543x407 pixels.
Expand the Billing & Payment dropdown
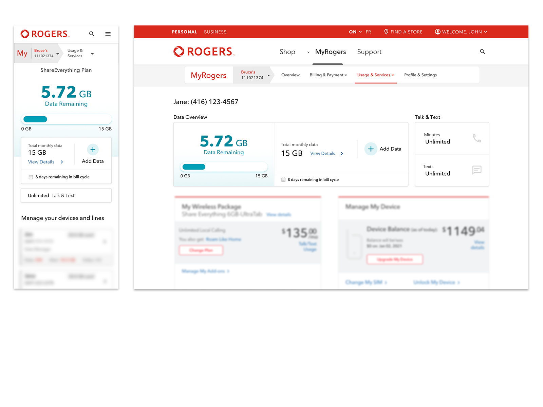346,75
